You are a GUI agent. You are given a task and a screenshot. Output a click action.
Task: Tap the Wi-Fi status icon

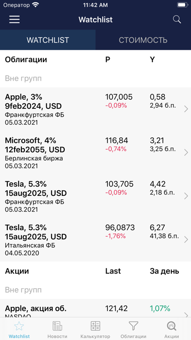(35, 5)
